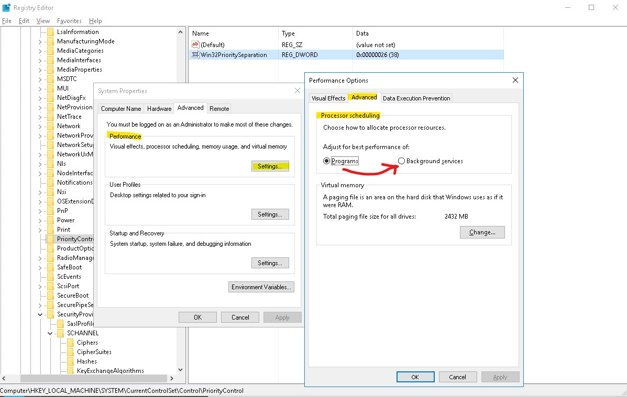
Task: Select the NetTrace folder icon
Action: point(50,117)
